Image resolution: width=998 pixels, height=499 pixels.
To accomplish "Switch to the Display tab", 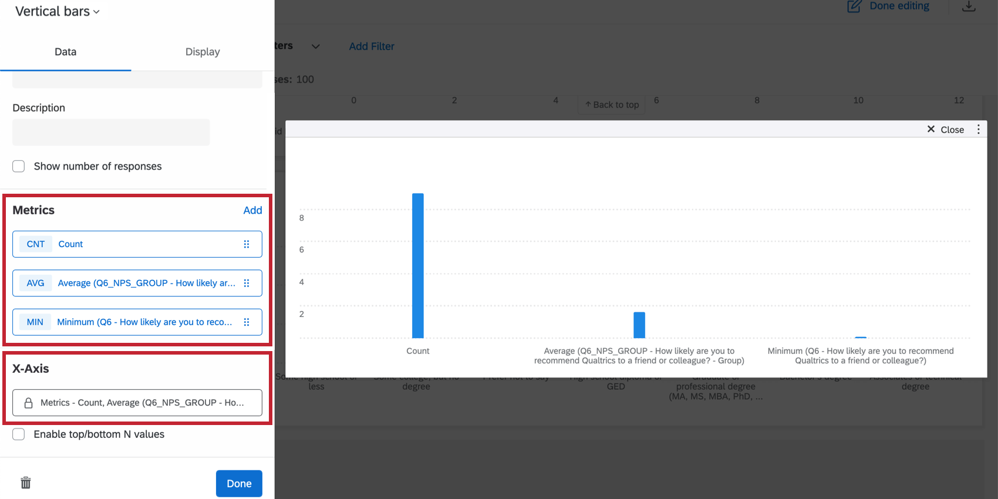I will (203, 52).
